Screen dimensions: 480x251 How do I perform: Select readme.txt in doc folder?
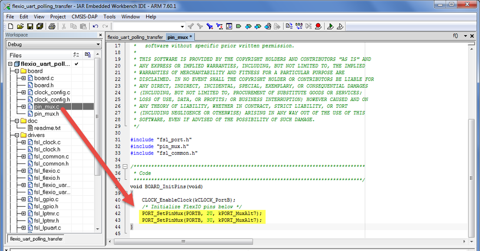[48, 128]
